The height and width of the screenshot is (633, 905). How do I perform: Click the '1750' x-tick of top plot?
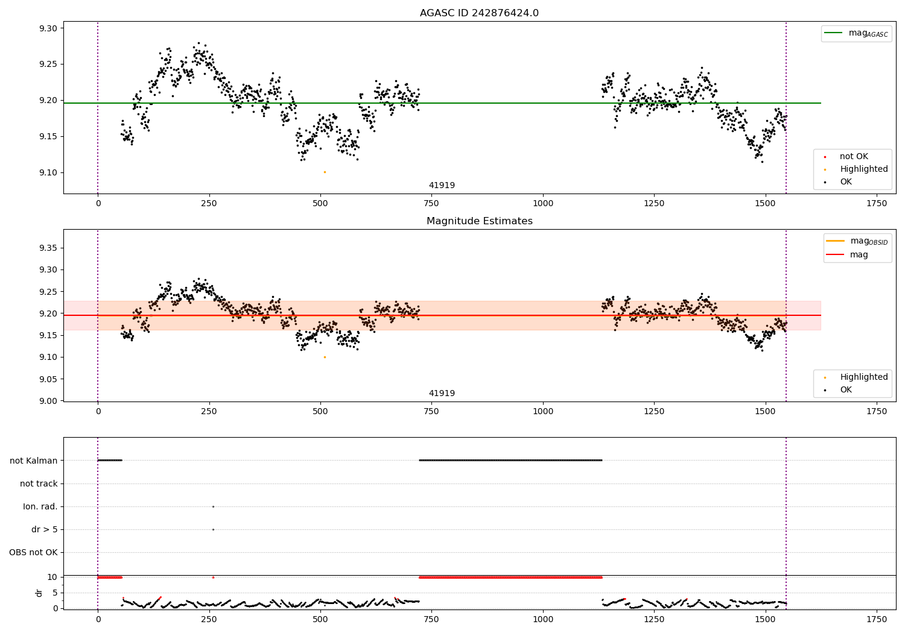[x=877, y=204]
